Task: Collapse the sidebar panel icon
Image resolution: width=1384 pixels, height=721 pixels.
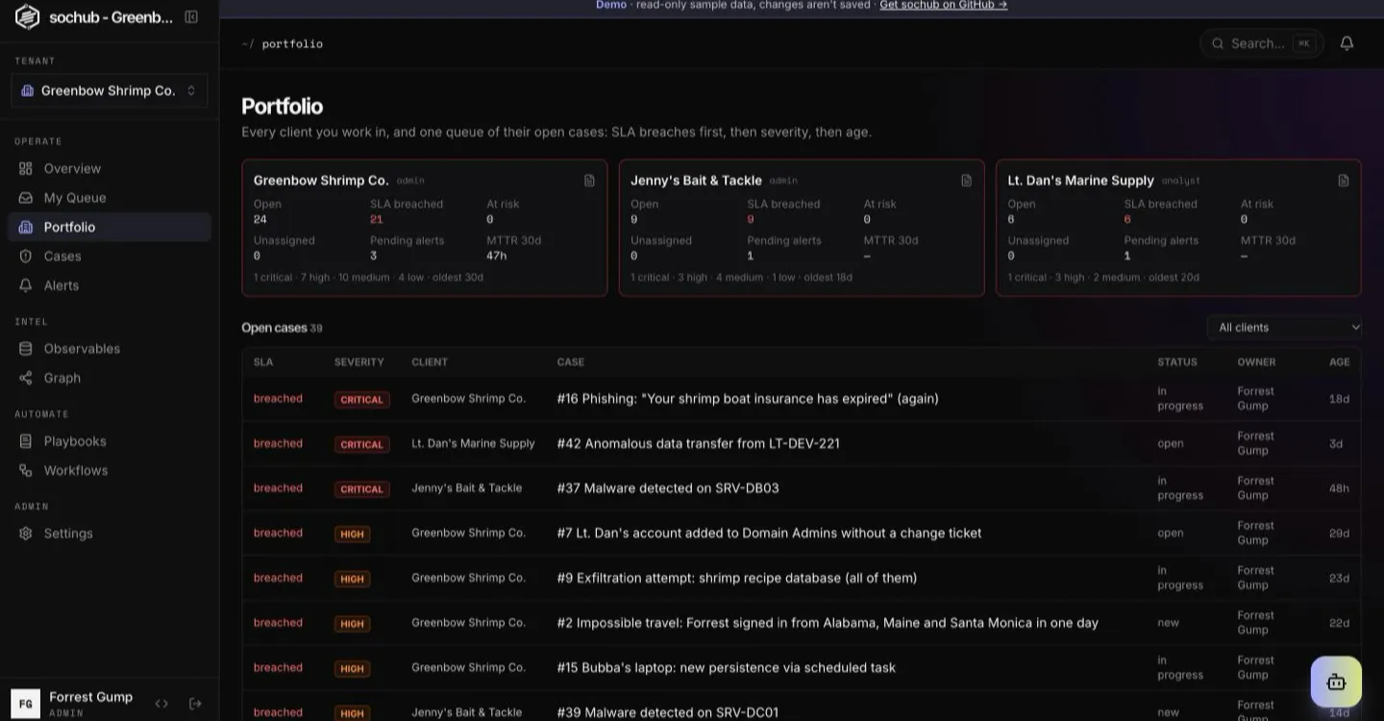Action: (x=191, y=17)
